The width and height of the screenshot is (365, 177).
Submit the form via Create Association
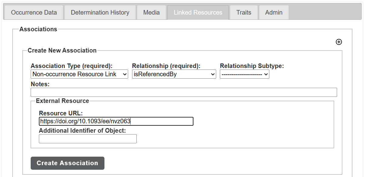(x=67, y=163)
